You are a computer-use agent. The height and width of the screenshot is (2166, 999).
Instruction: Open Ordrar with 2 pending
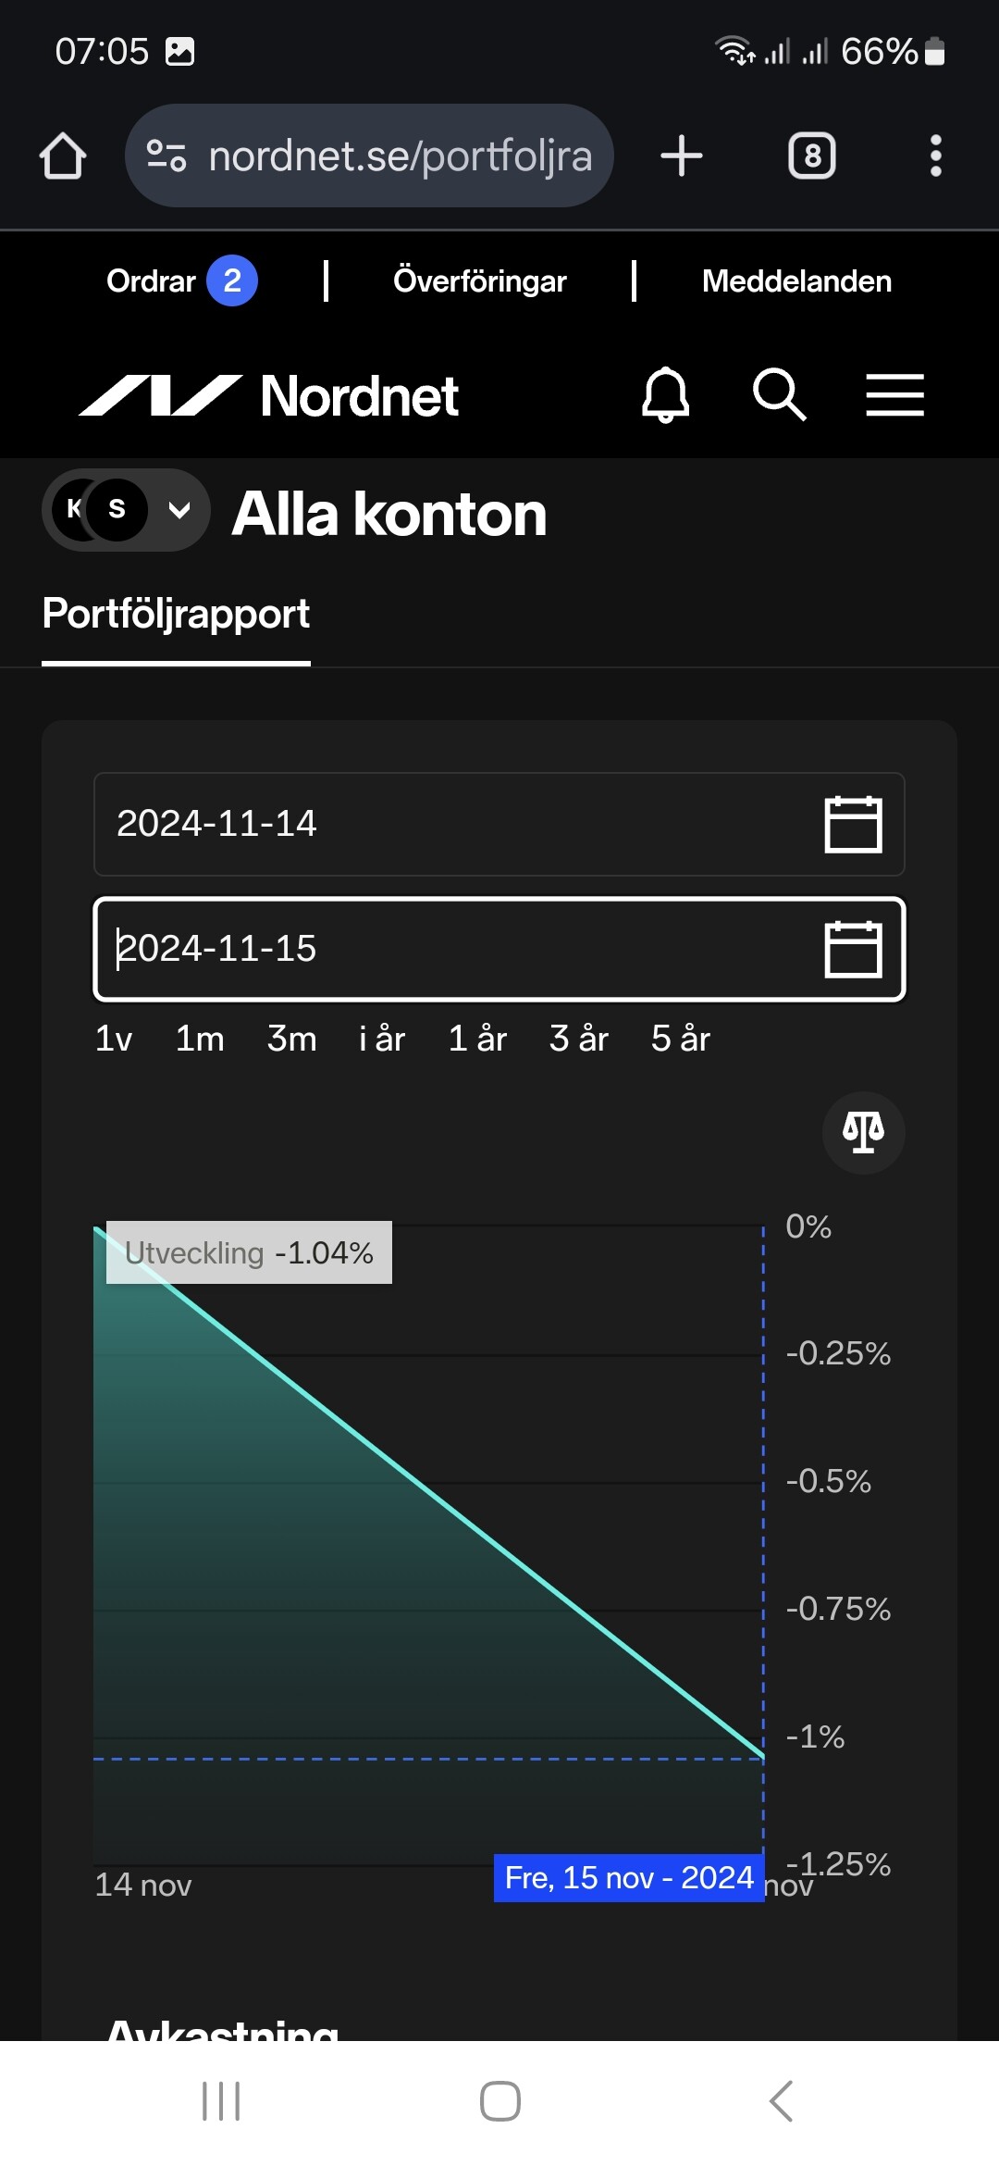click(x=181, y=280)
